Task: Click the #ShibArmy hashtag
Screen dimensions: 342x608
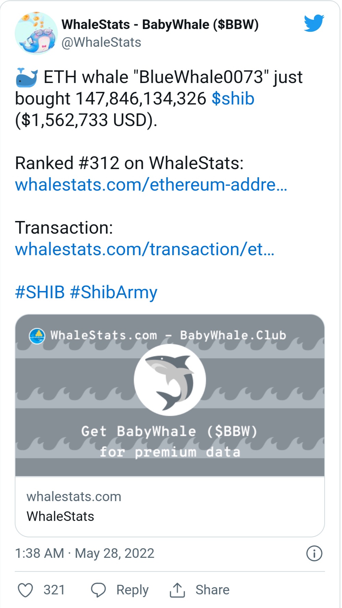Action: [x=113, y=292]
